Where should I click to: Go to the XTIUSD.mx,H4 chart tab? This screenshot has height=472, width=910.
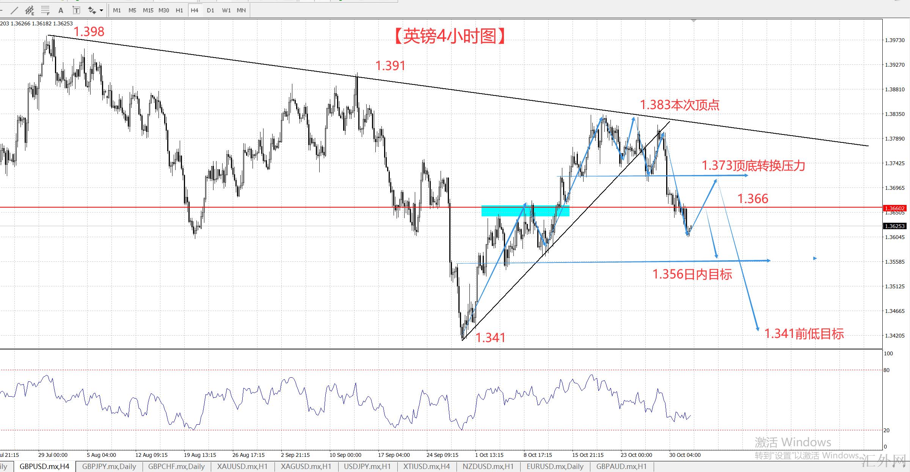(427, 466)
